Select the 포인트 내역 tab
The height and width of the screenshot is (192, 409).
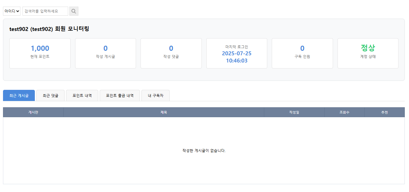point(82,96)
